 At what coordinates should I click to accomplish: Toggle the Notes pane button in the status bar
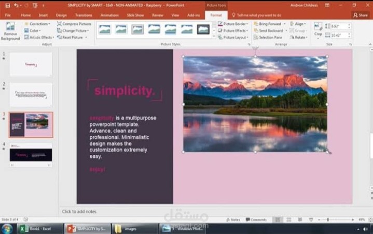233,220
